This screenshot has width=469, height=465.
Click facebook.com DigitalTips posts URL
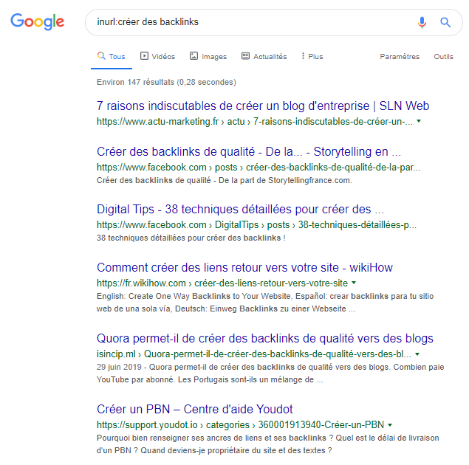point(256,224)
